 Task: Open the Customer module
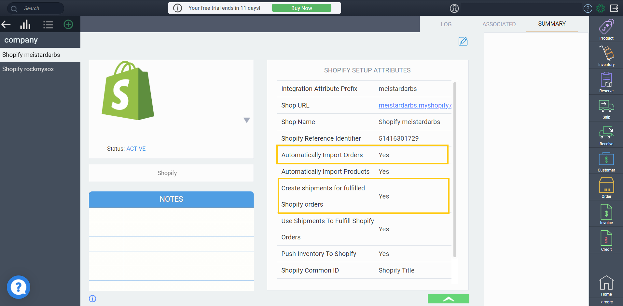pyautogui.click(x=606, y=161)
